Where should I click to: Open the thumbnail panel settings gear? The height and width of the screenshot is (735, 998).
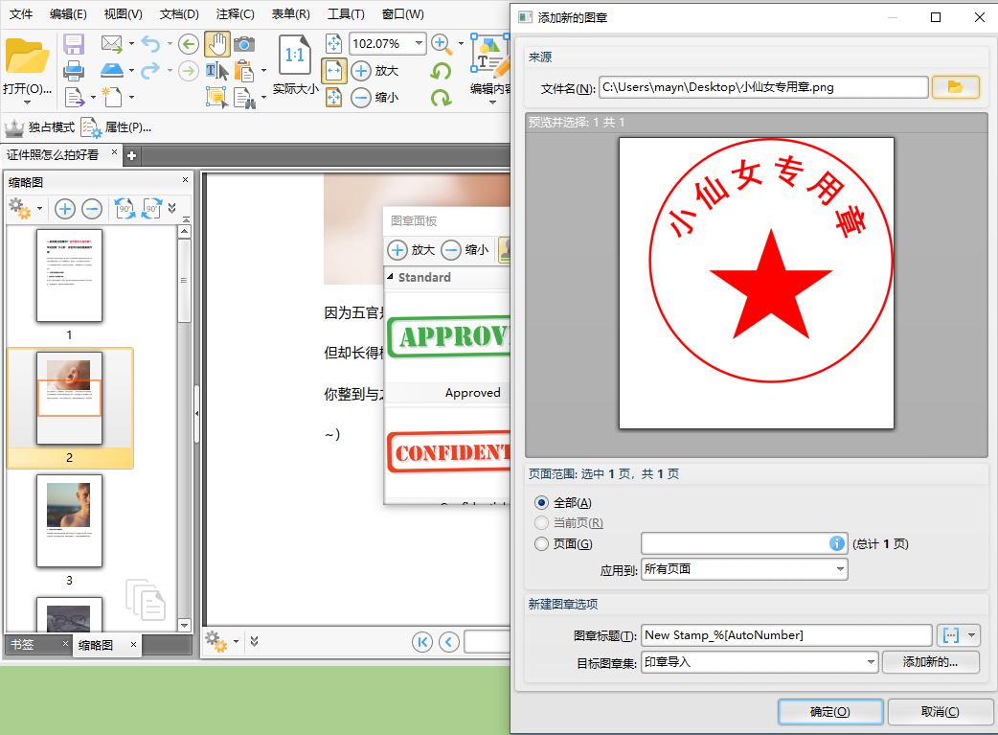19,208
